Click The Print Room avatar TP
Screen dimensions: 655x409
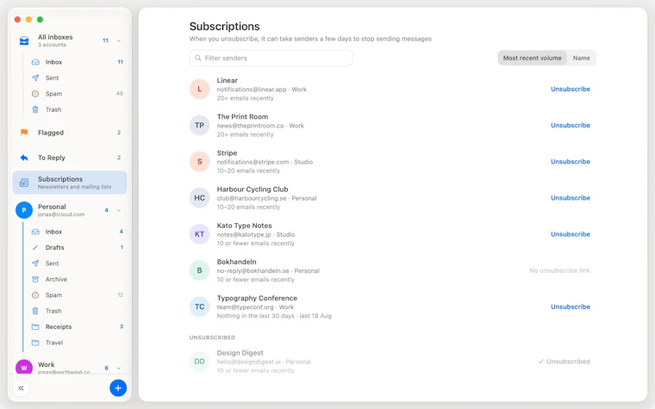(199, 125)
